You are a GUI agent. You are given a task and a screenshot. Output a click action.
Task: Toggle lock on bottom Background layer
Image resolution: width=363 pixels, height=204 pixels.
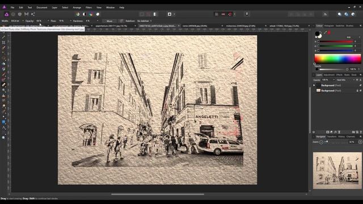357,91
